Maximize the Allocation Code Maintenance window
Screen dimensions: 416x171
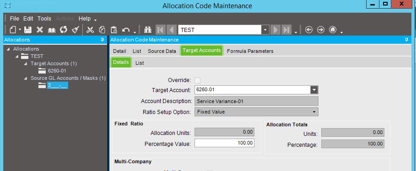tap(385, 4)
